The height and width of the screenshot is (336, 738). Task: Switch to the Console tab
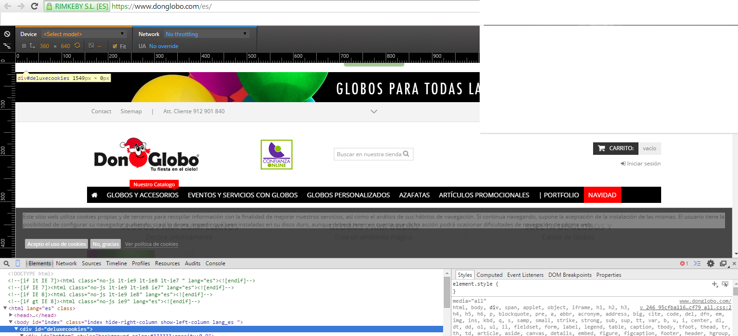coord(215,263)
